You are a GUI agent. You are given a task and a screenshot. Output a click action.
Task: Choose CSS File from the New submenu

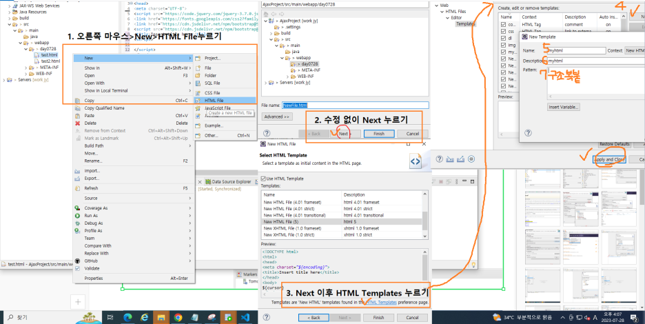click(x=225, y=93)
